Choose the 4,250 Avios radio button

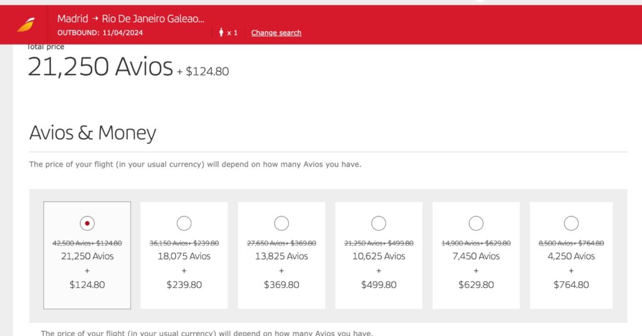click(571, 223)
